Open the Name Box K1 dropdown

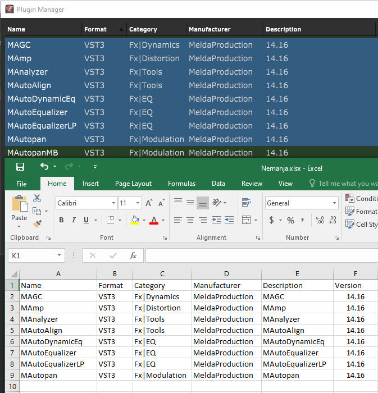(x=59, y=255)
